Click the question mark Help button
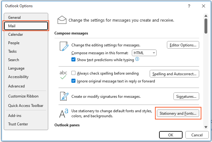The width and height of the screenshot is (212, 142). point(189,6)
